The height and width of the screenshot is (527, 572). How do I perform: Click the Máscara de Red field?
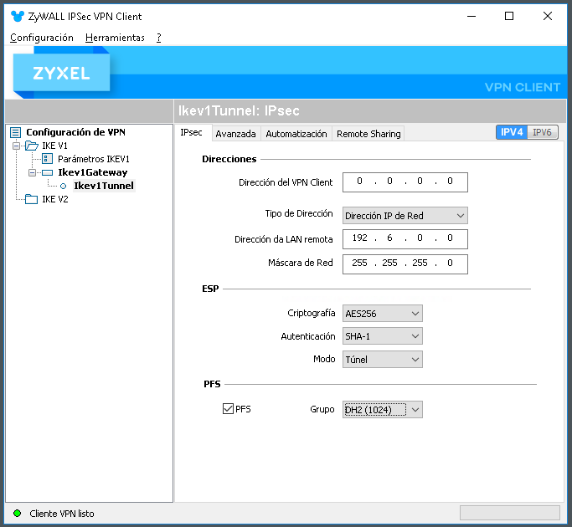point(405,263)
